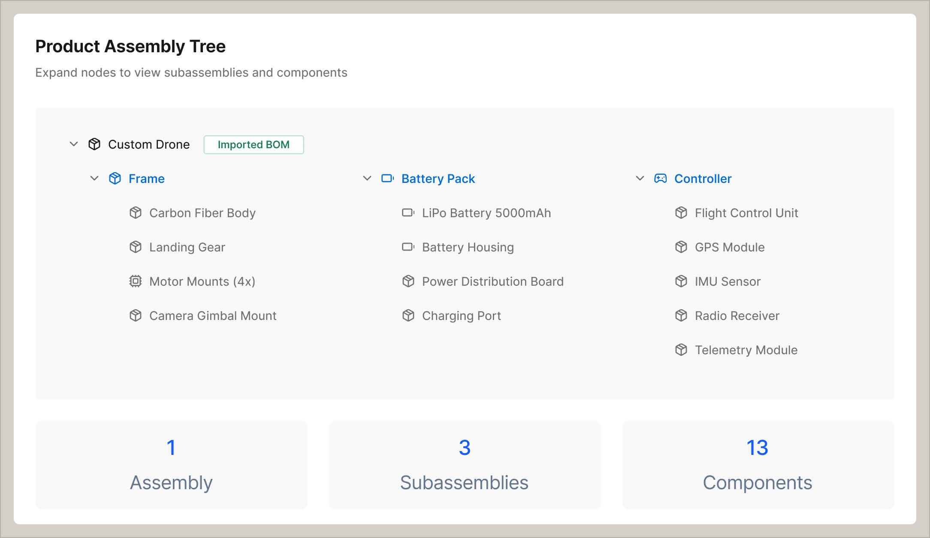Click the chip icon beside Motor Mounts (4x)
Viewport: 930px width, 538px height.
click(x=135, y=281)
